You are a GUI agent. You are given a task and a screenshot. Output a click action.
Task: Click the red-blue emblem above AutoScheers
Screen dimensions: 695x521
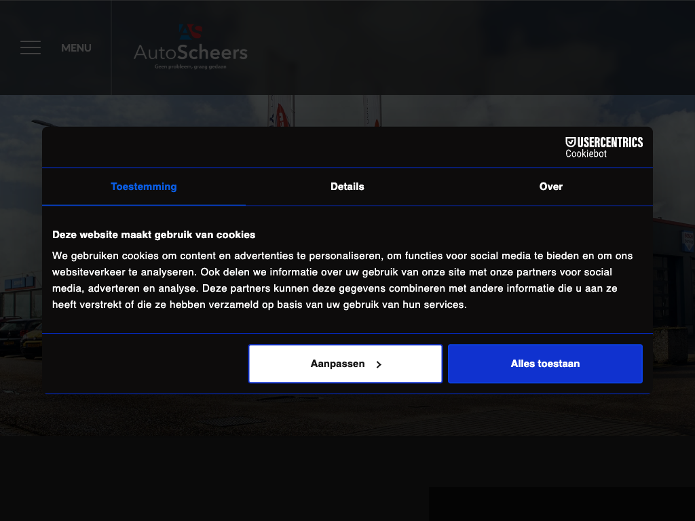191,32
